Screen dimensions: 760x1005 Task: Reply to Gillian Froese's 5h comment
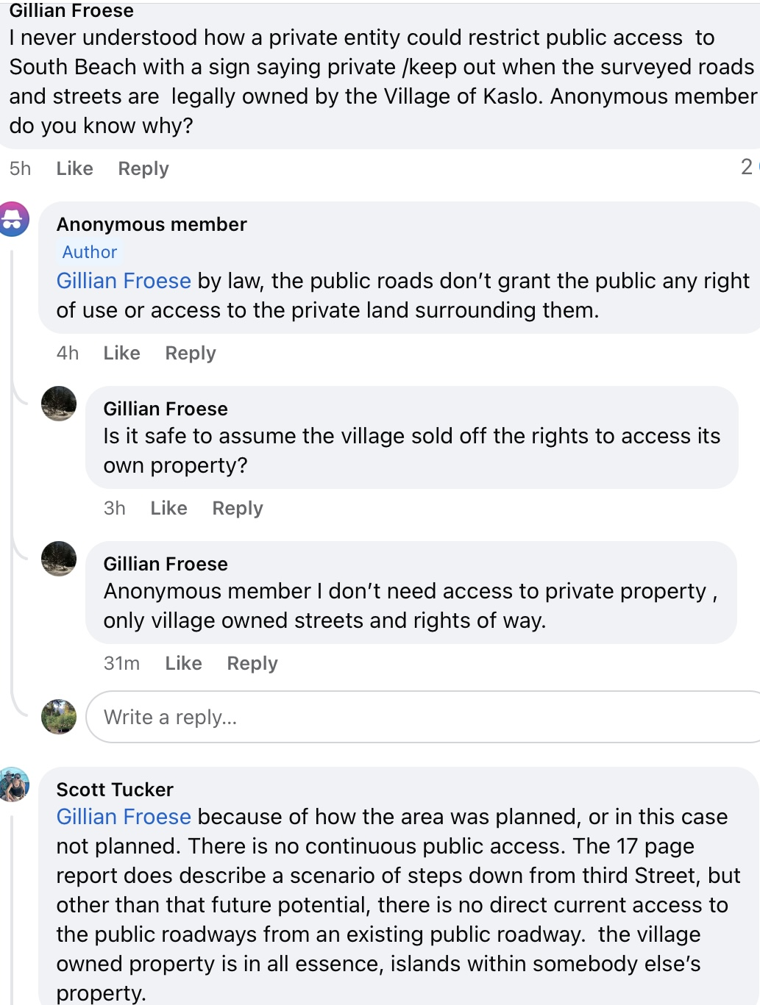[143, 168]
